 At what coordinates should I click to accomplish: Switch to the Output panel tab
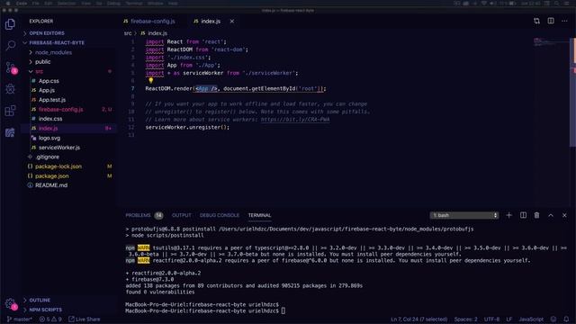pyautogui.click(x=182, y=215)
